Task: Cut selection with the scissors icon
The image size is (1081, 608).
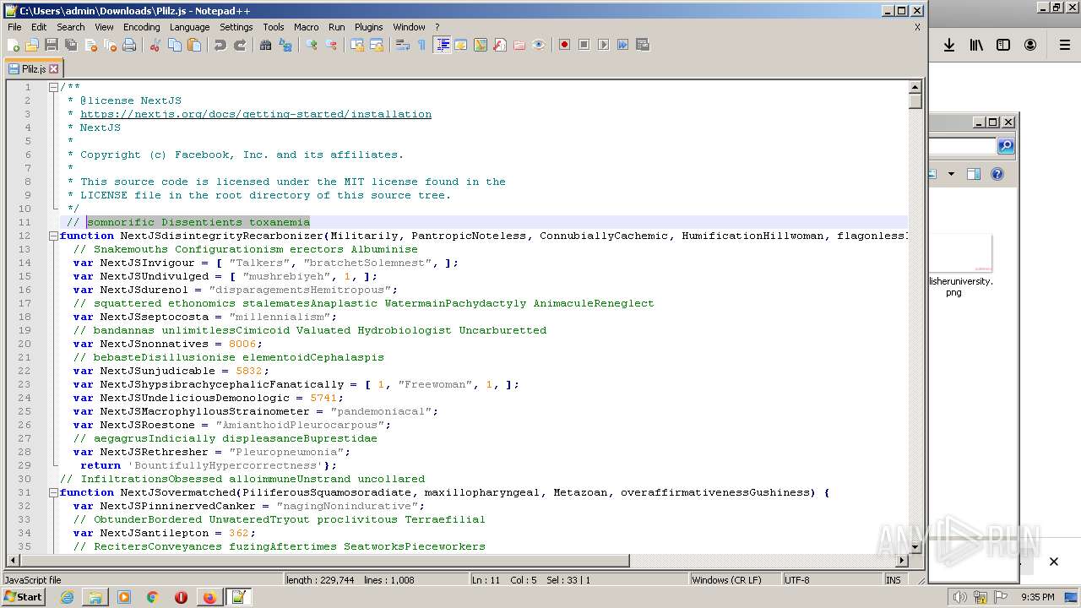Action: 155,45
